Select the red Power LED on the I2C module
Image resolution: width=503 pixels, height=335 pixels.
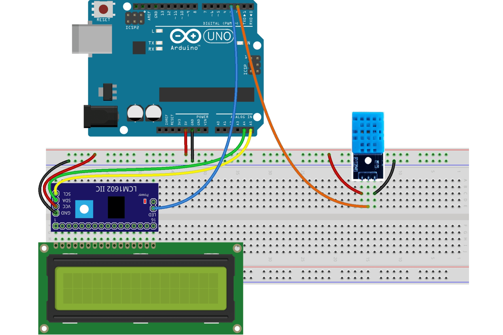point(145,201)
